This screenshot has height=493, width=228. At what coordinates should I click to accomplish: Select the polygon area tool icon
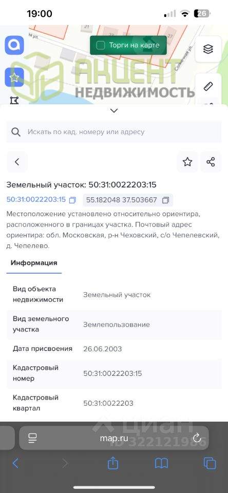[14, 101]
